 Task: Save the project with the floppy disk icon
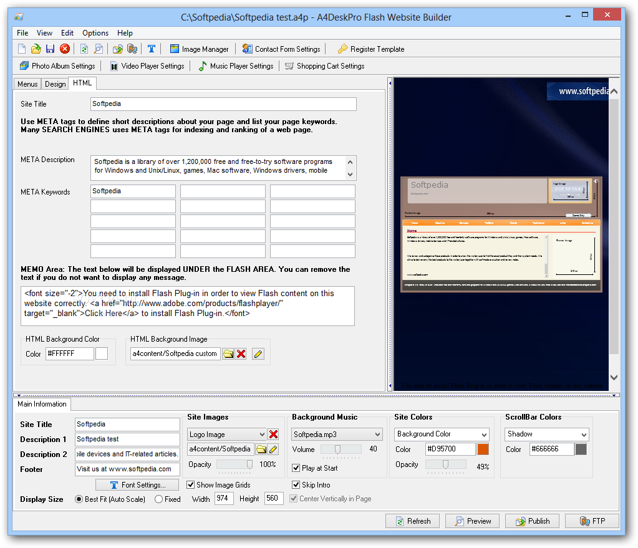point(50,49)
